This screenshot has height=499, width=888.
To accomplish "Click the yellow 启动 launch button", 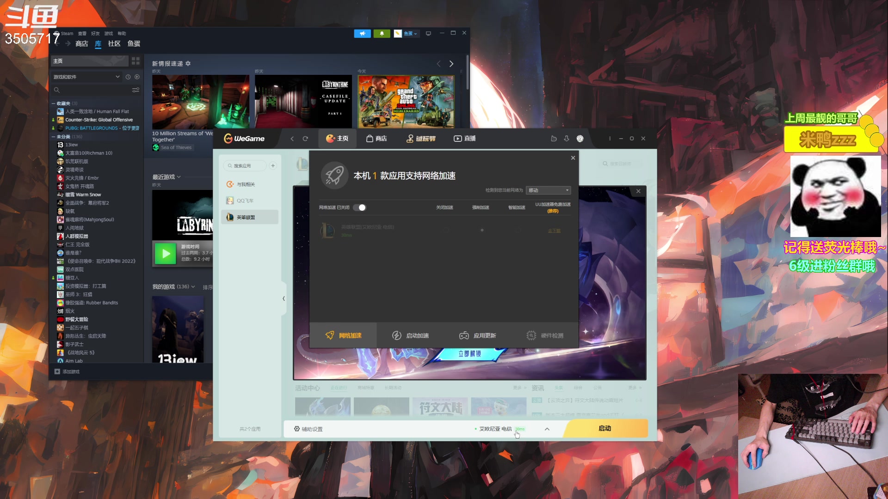I will [605, 428].
